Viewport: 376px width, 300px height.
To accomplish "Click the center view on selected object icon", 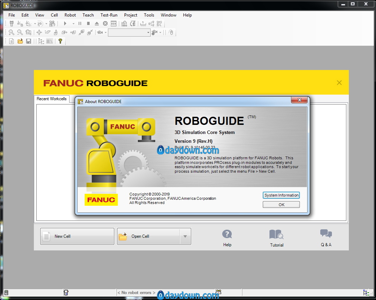I will pos(39,32).
